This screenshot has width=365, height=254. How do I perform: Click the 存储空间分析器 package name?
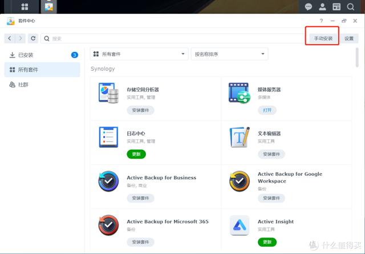click(x=143, y=90)
